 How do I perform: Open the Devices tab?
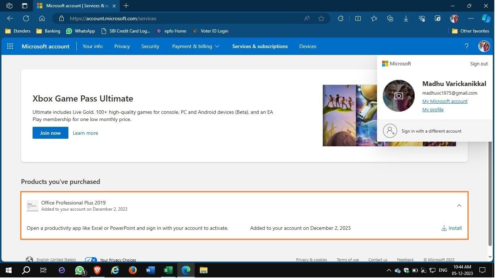pos(308,46)
